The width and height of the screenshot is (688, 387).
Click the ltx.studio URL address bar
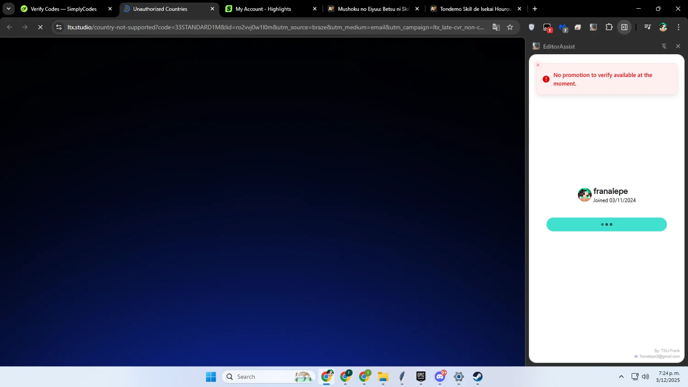click(276, 27)
